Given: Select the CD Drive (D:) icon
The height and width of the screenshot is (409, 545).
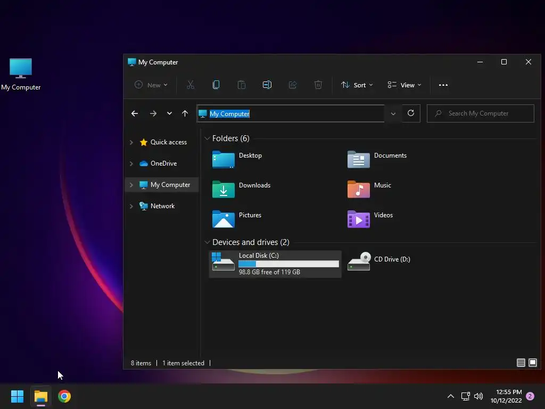Looking at the screenshot, I should coord(359,261).
